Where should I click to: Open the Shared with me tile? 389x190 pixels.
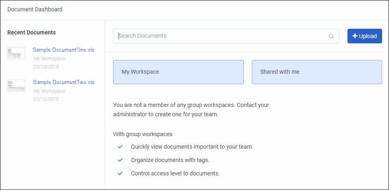[x=317, y=72]
